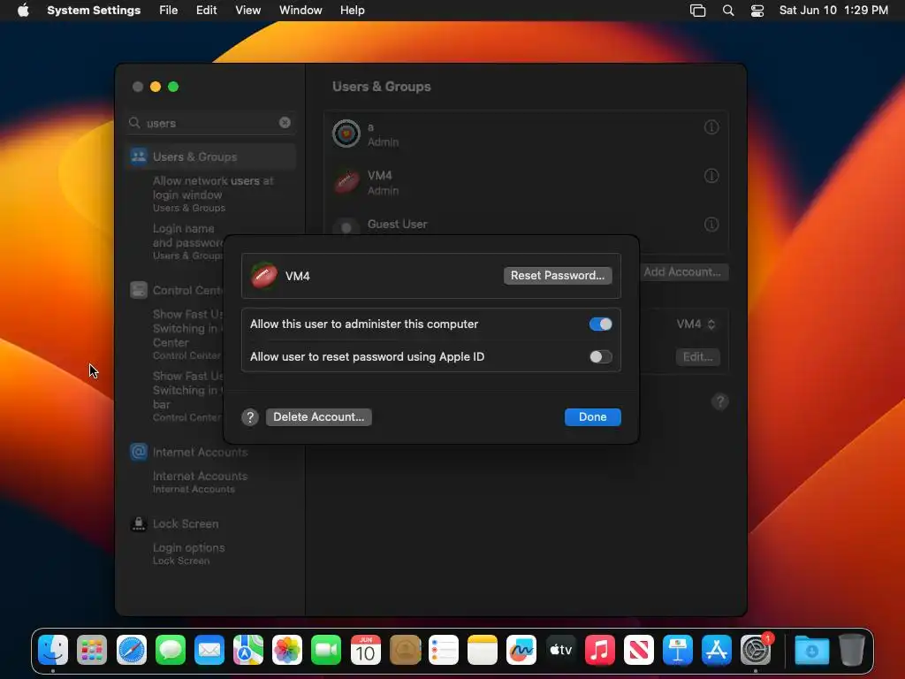
Task: Open Downloads folder in the Dock
Action: point(811,650)
